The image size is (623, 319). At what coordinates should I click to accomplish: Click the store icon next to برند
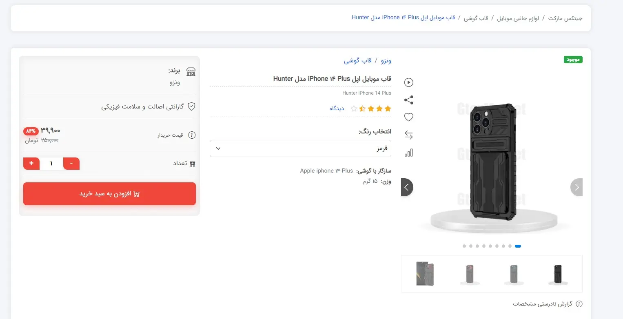[191, 72]
